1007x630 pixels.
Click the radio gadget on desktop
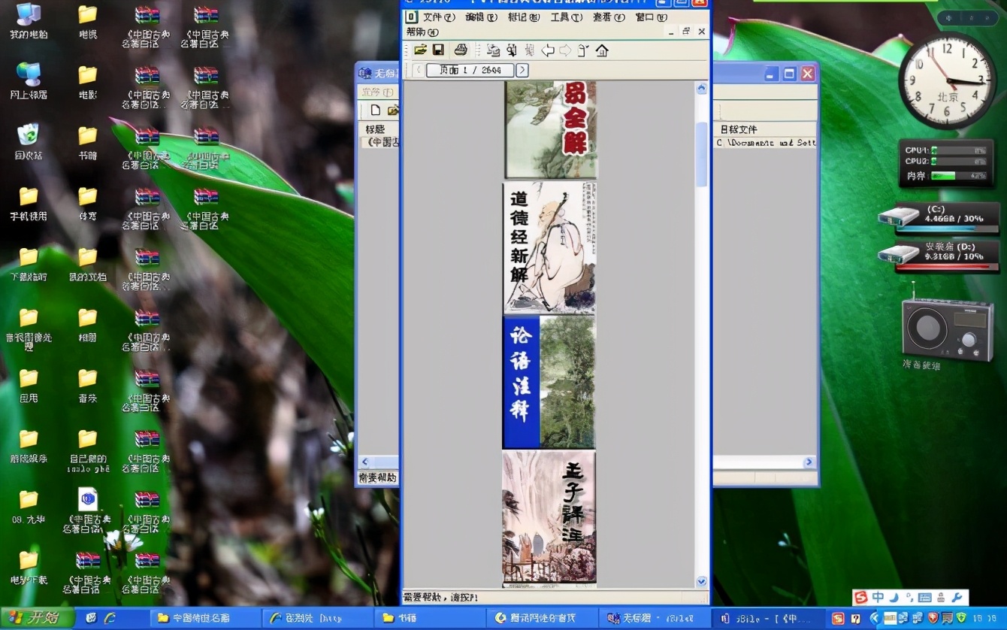tap(948, 328)
